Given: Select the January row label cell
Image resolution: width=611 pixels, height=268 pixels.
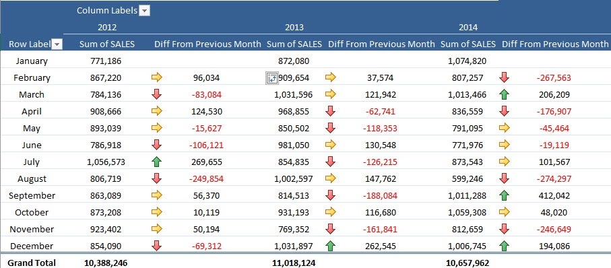Looking at the screenshot, I should point(32,61).
